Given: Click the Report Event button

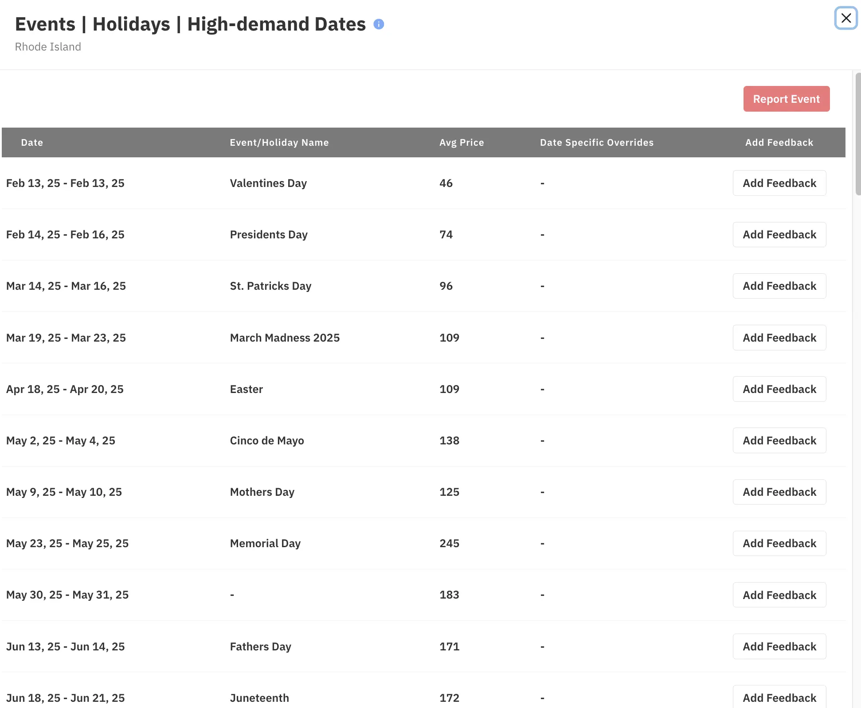Looking at the screenshot, I should (786, 99).
